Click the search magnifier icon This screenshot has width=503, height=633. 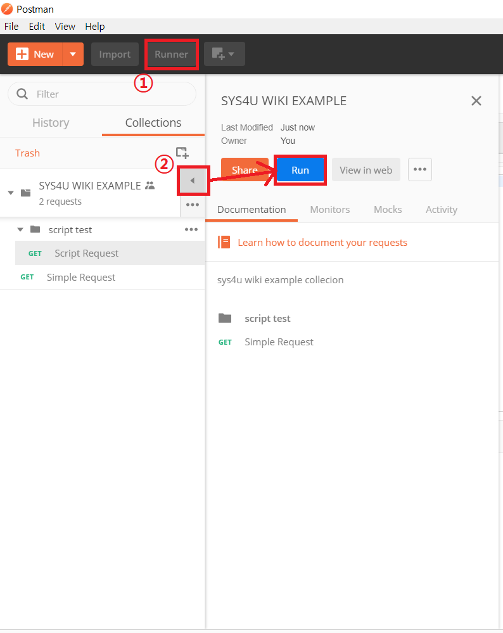click(22, 94)
